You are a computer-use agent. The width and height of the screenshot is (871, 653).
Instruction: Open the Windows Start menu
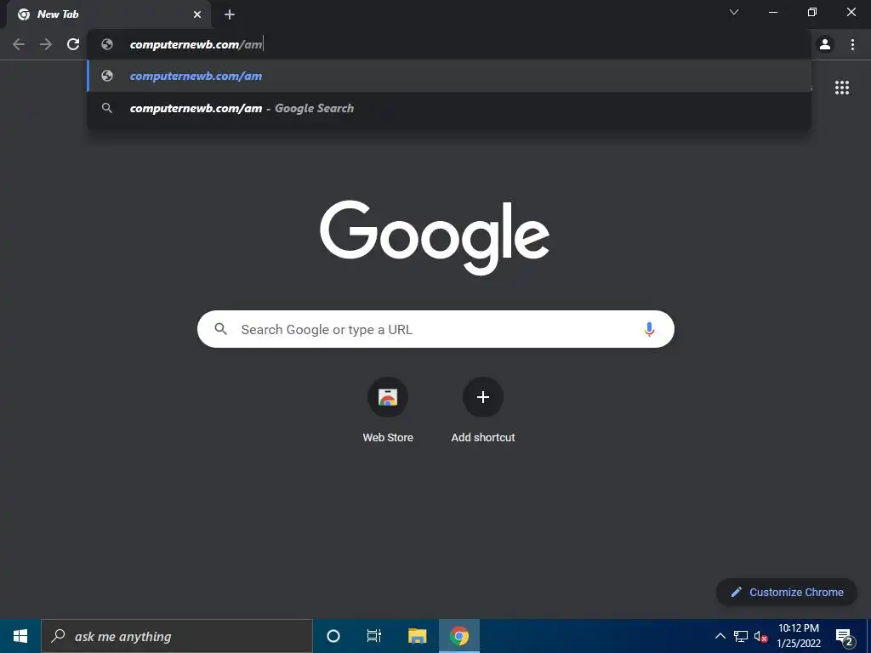pyautogui.click(x=20, y=636)
